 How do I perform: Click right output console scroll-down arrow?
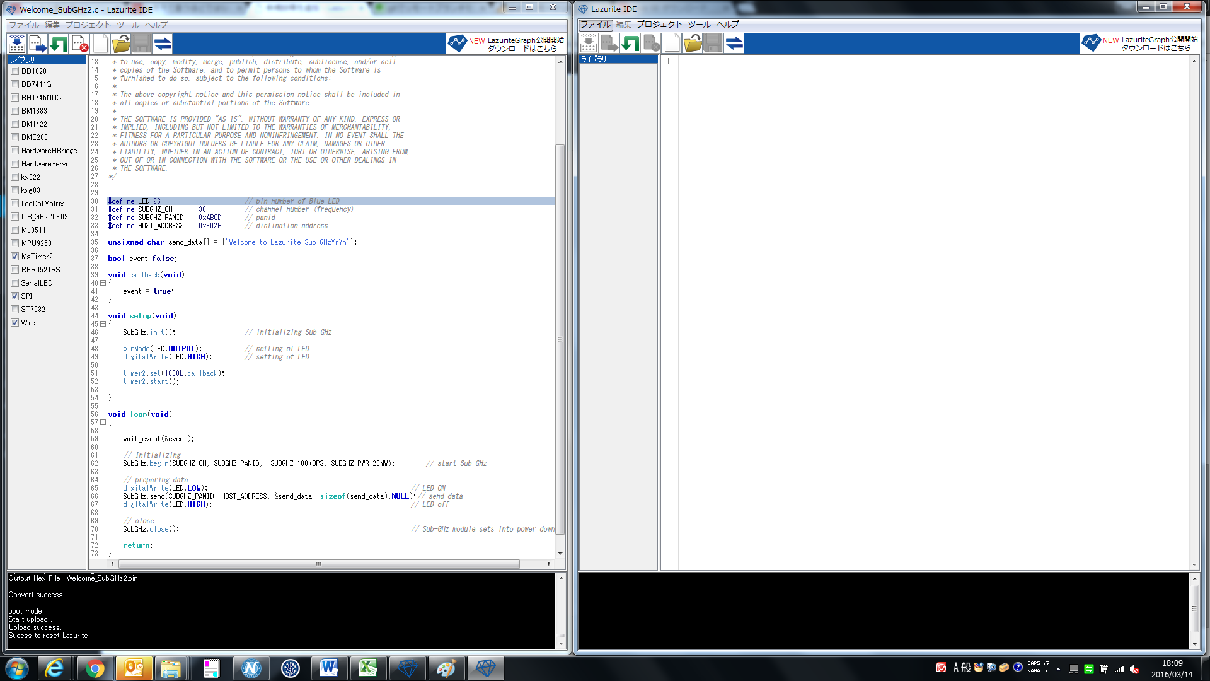click(x=1194, y=644)
